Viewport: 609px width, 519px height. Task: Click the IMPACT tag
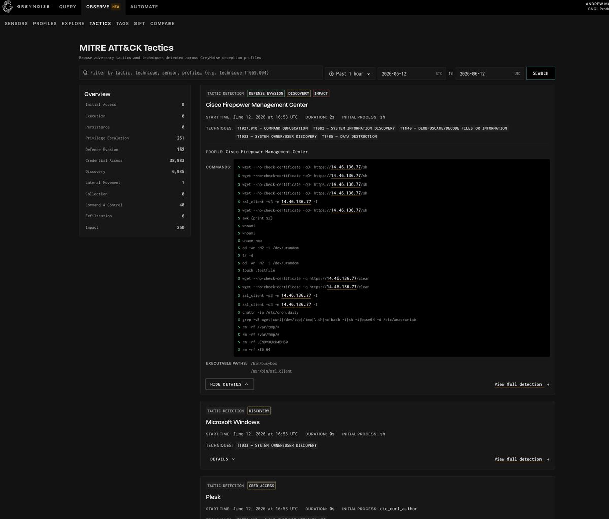(x=321, y=93)
